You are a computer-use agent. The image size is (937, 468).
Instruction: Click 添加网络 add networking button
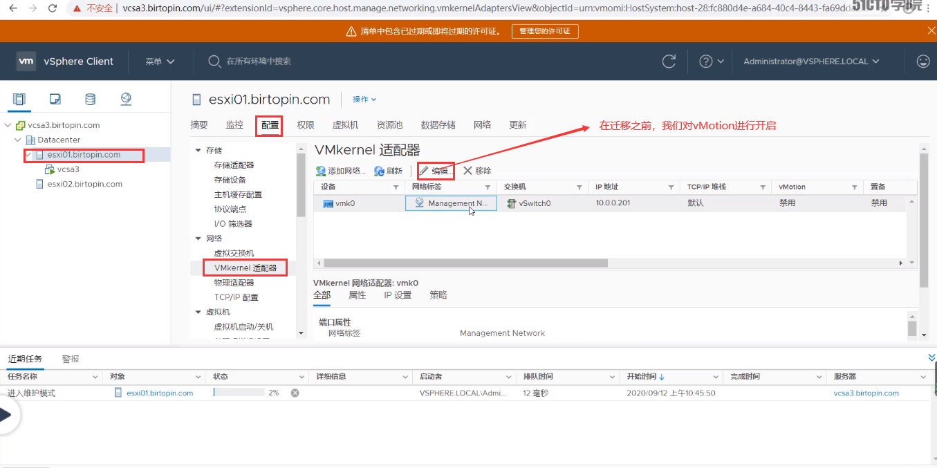click(341, 171)
